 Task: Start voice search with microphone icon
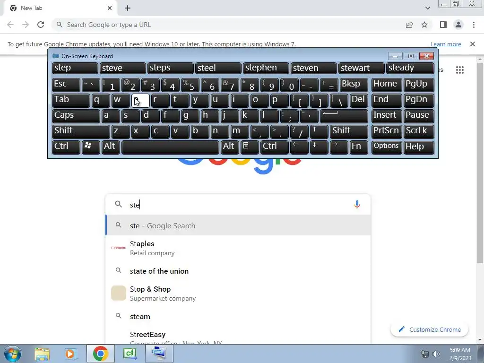click(357, 204)
